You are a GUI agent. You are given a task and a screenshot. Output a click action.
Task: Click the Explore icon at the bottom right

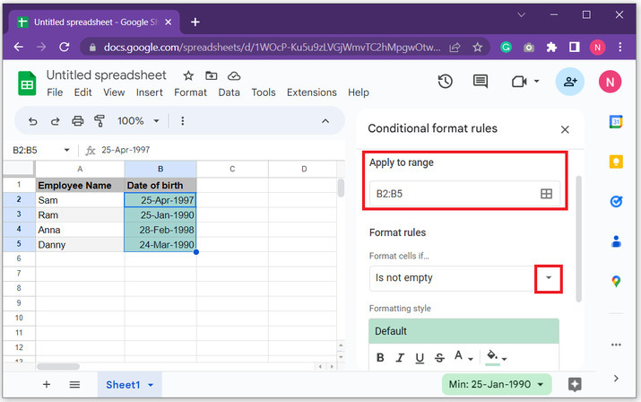575,384
